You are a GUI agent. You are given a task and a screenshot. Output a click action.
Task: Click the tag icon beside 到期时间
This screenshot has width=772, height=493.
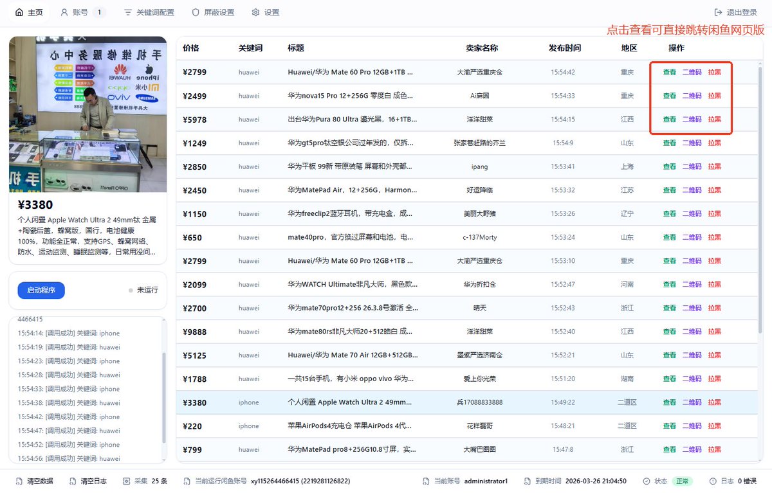coord(528,481)
